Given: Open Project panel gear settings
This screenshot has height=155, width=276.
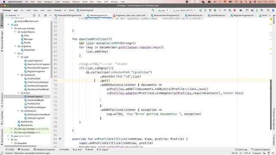Looking at the screenshot, I should (x=45, y=15).
